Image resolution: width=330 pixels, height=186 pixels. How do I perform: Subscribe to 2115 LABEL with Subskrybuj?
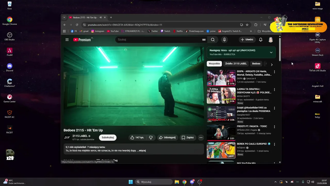[108, 137]
